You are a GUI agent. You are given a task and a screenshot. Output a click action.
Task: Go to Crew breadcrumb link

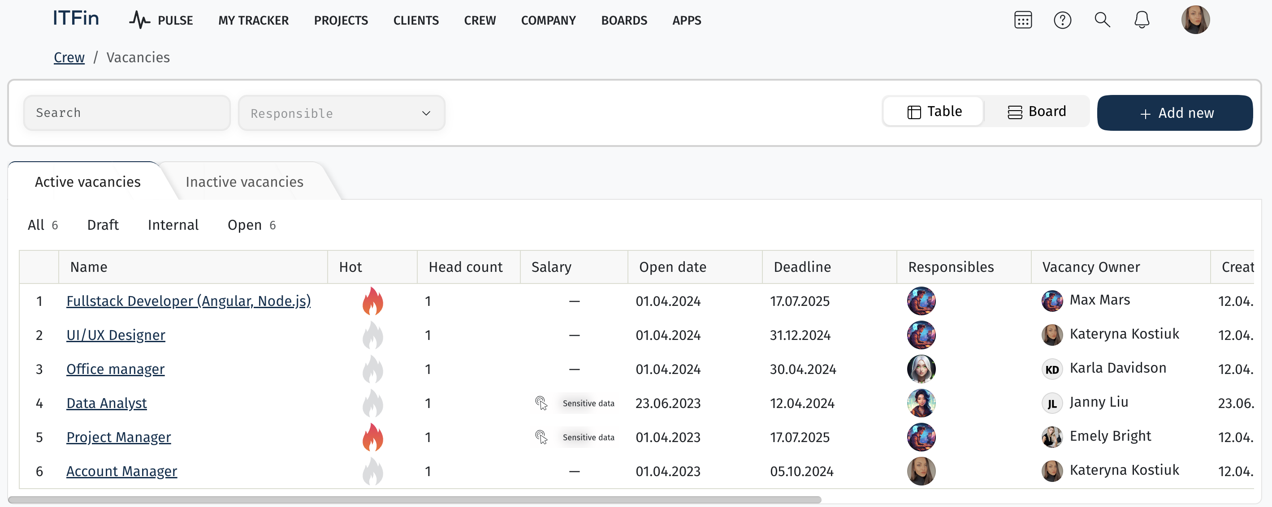[x=69, y=57]
